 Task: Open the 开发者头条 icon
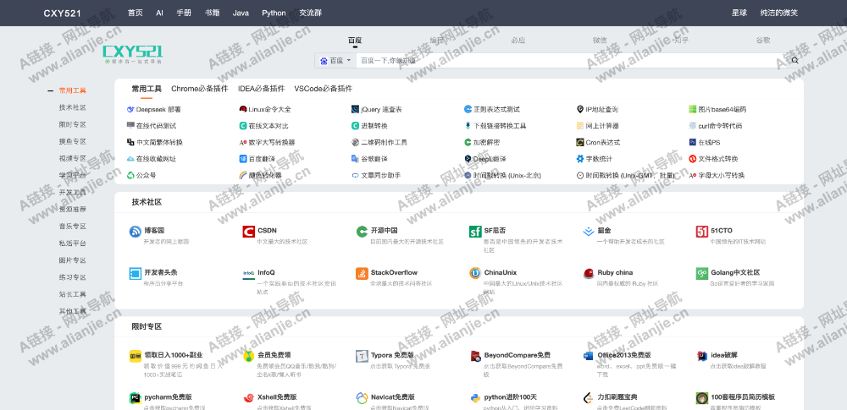[135, 274]
